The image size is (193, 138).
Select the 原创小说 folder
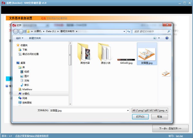106,53
